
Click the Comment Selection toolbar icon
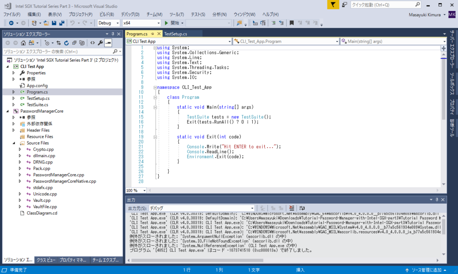(273, 23)
